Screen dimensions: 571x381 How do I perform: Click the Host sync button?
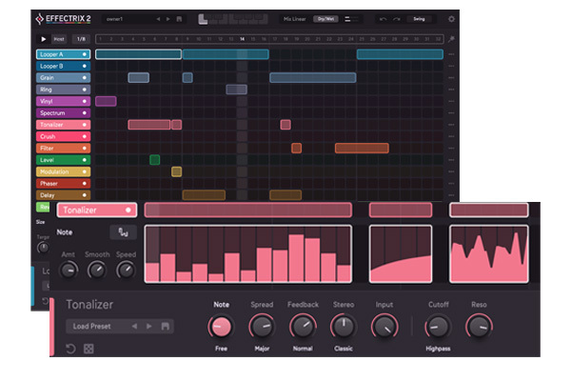point(59,39)
